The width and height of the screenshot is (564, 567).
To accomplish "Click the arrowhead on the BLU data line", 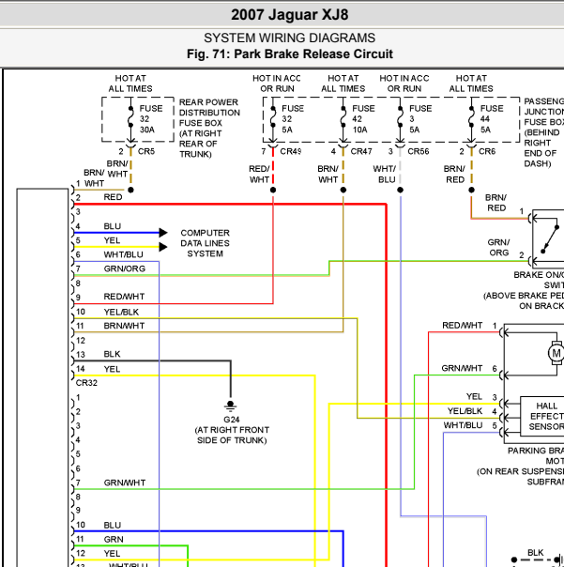I will click(163, 233).
